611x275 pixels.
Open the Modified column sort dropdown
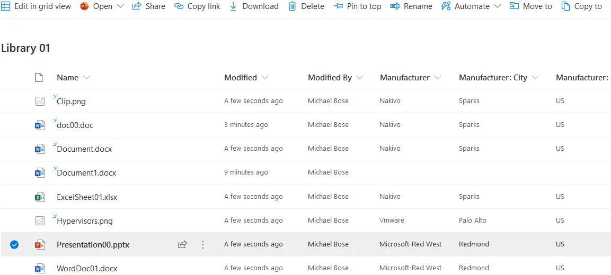(x=265, y=78)
